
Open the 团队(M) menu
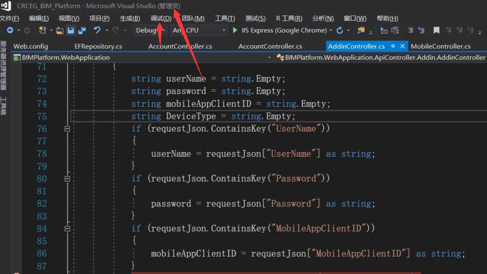[x=193, y=18]
